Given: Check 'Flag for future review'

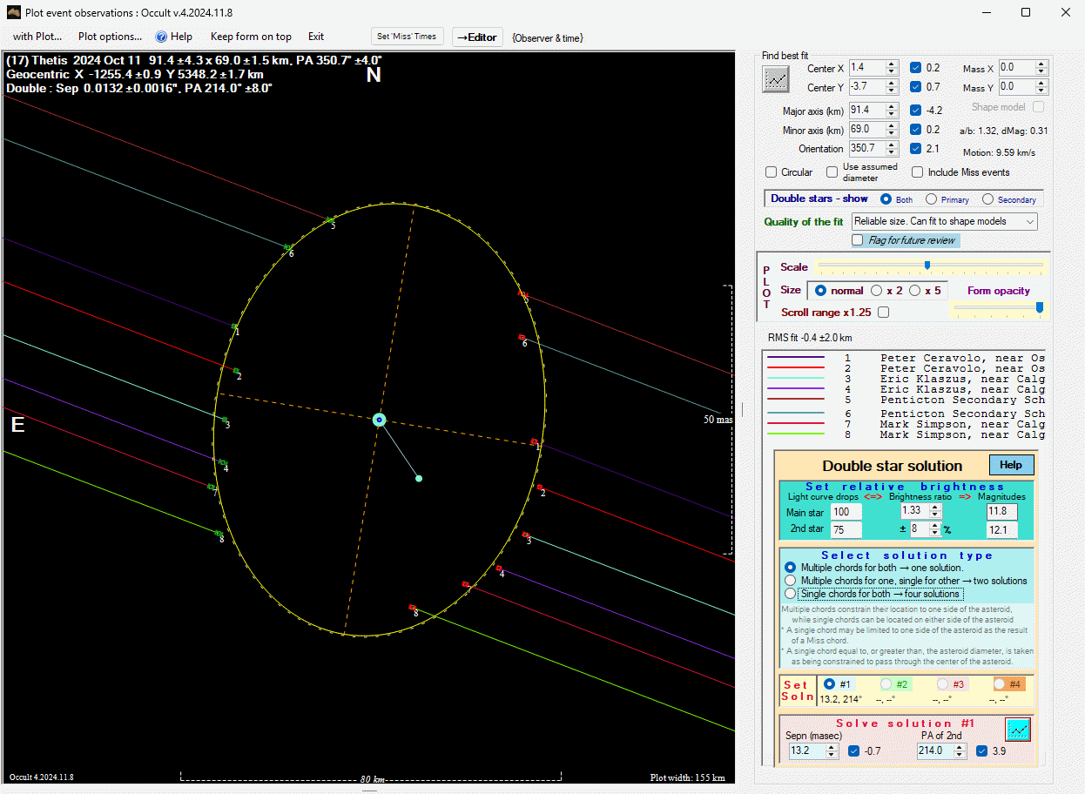Looking at the screenshot, I should click(858, 240).
